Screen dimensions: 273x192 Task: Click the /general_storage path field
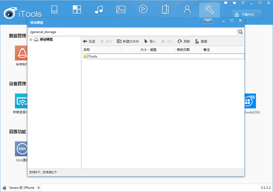tap(132, 32)
